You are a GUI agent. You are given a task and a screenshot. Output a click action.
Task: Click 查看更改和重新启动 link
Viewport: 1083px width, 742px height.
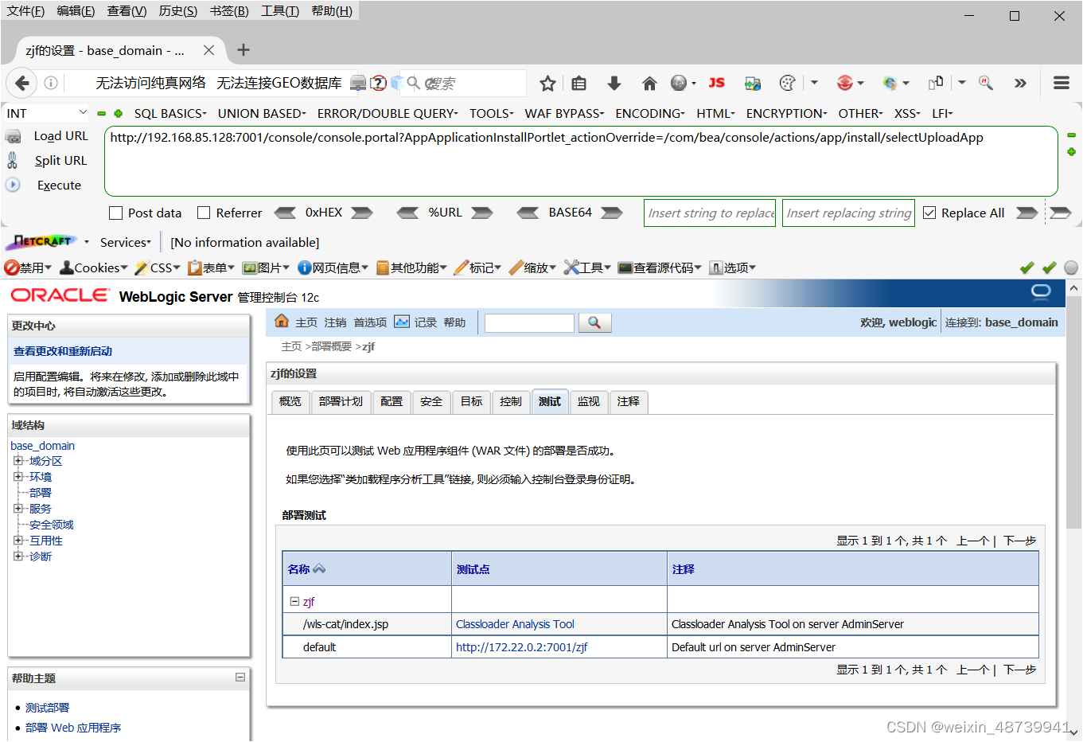(x=64, y=350)
